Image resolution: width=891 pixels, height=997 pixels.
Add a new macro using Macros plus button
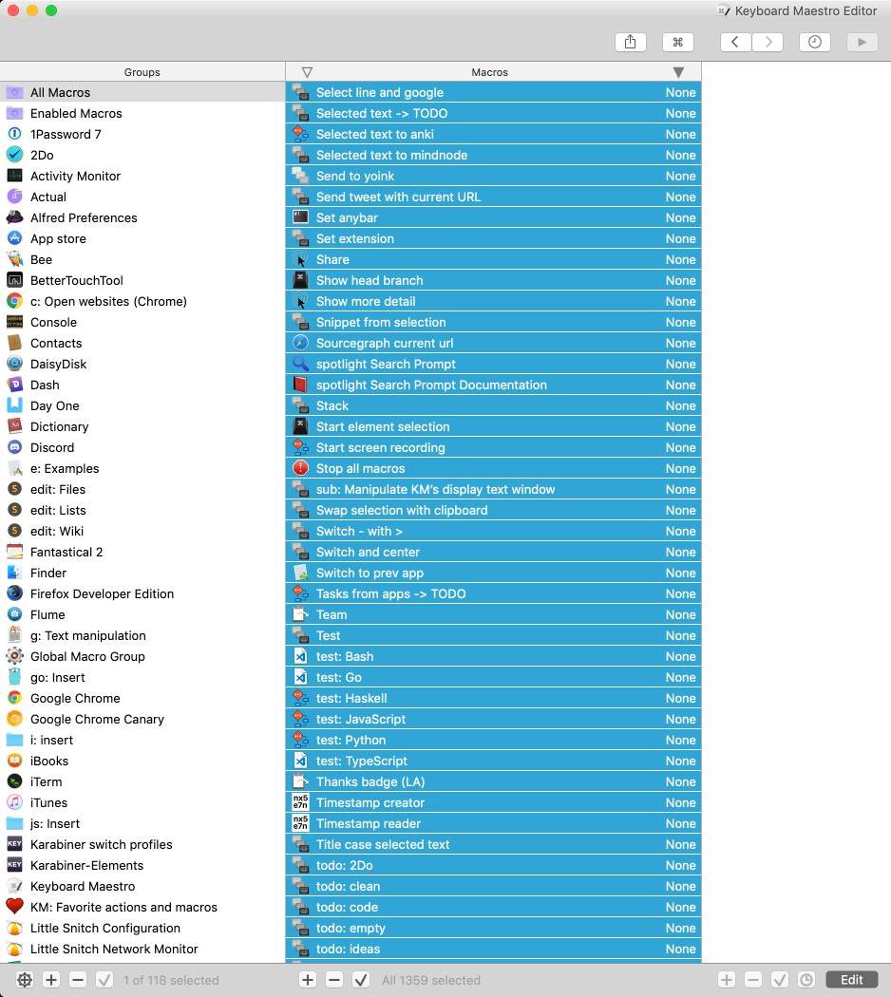(x=308, y=980)
